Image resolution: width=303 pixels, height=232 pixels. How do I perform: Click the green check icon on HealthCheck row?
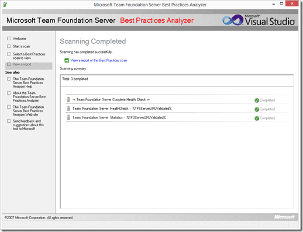[257, 109]
